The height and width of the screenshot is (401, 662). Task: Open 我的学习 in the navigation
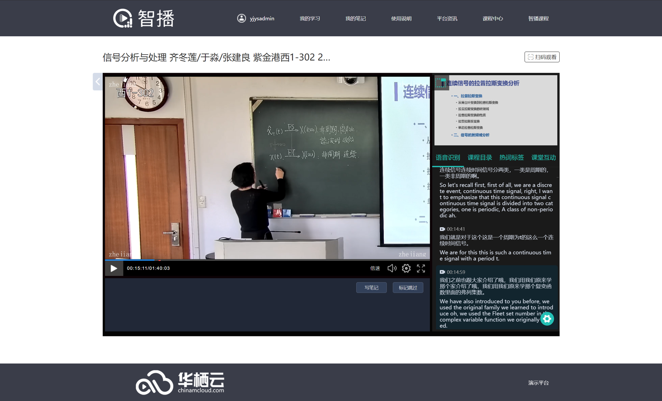click(x=310, y=19)
